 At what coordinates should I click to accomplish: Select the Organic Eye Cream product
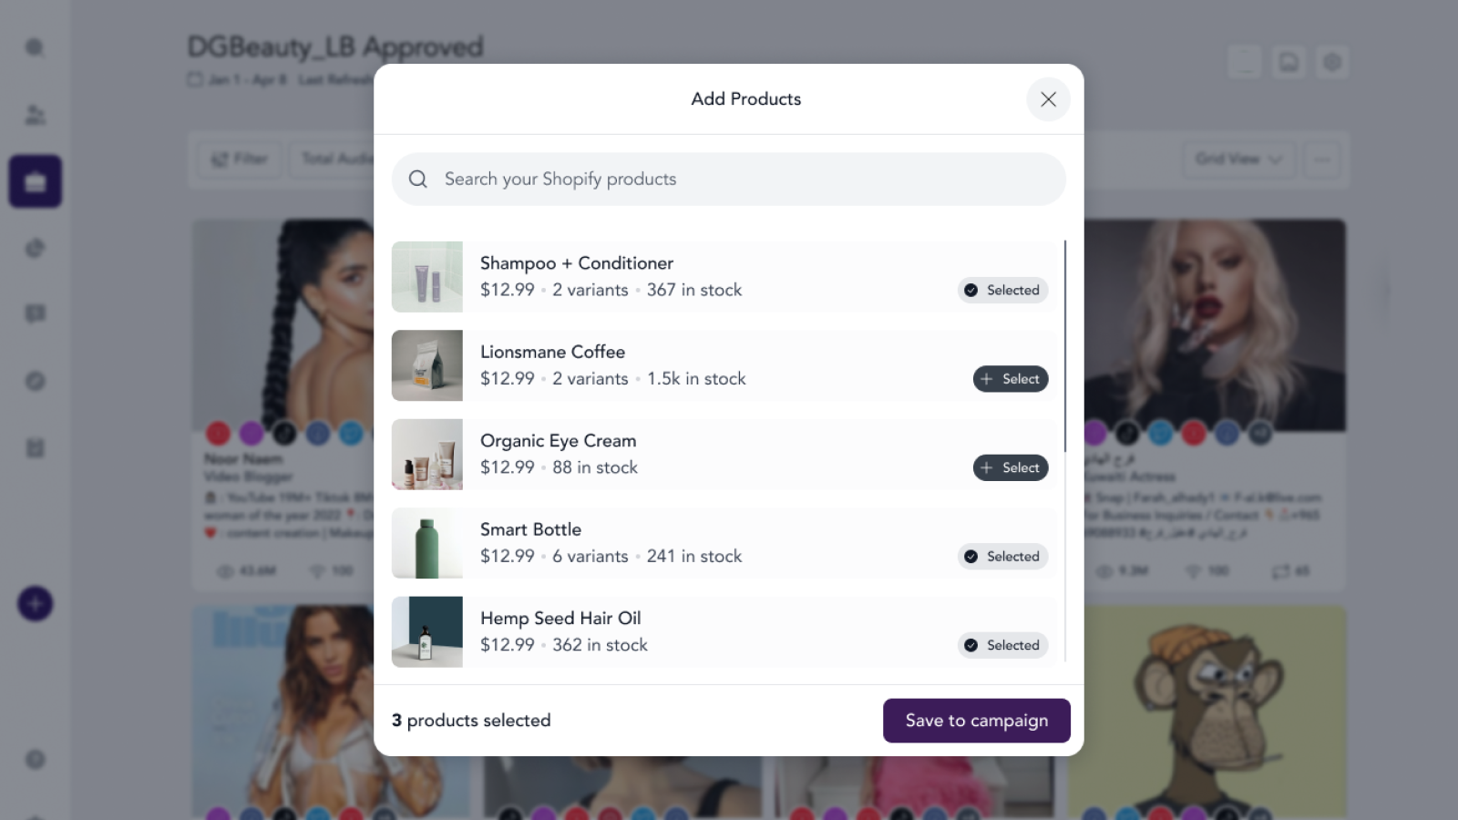(1011, 468)
